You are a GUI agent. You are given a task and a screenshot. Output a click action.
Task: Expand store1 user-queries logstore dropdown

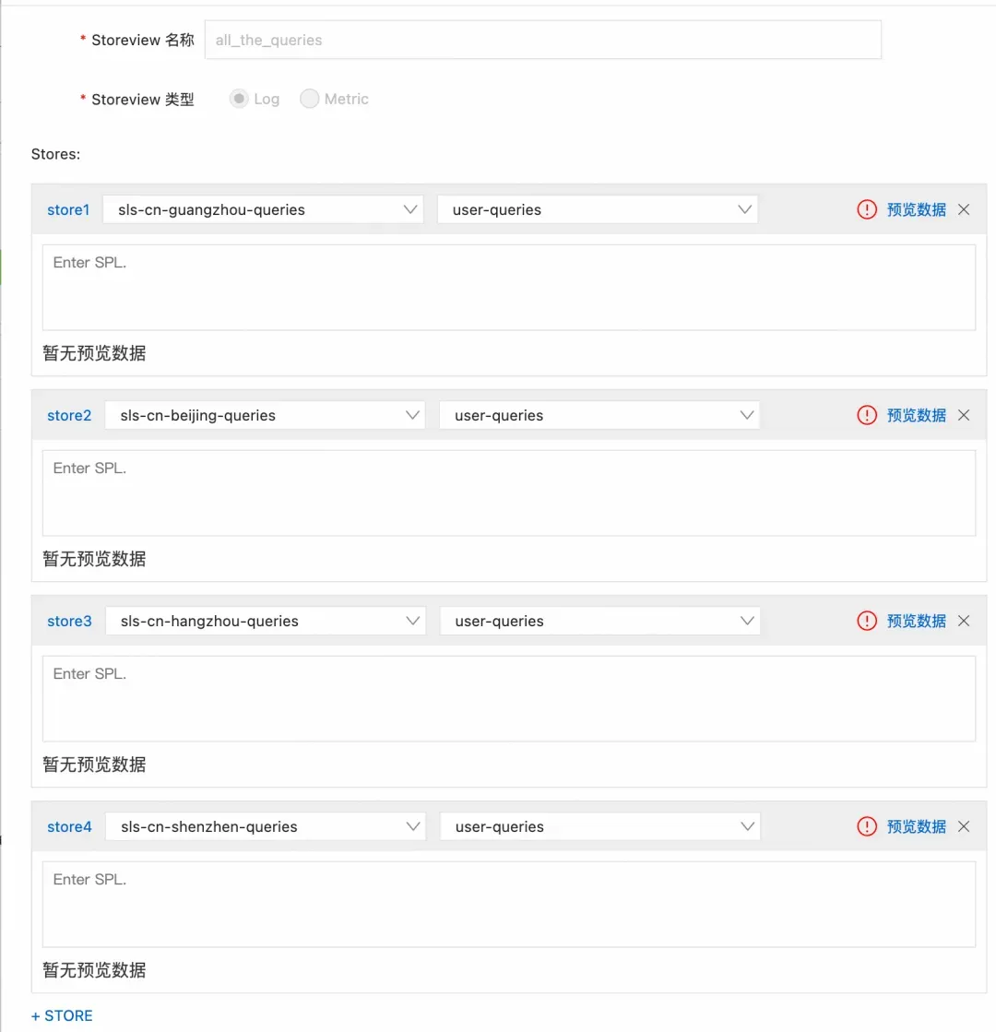(x=597, y=209)
